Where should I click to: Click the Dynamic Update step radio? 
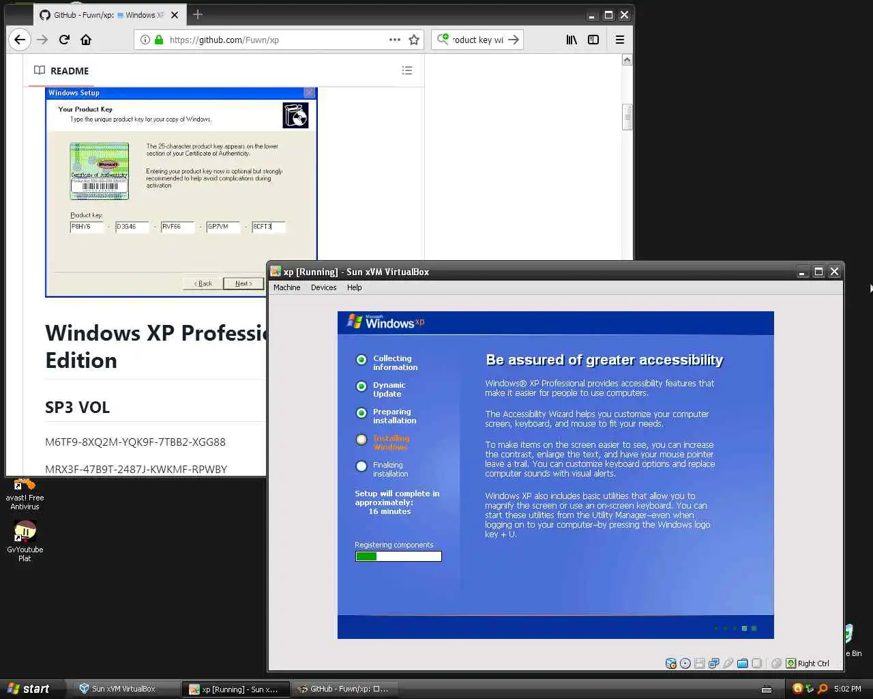coord(361,386)
